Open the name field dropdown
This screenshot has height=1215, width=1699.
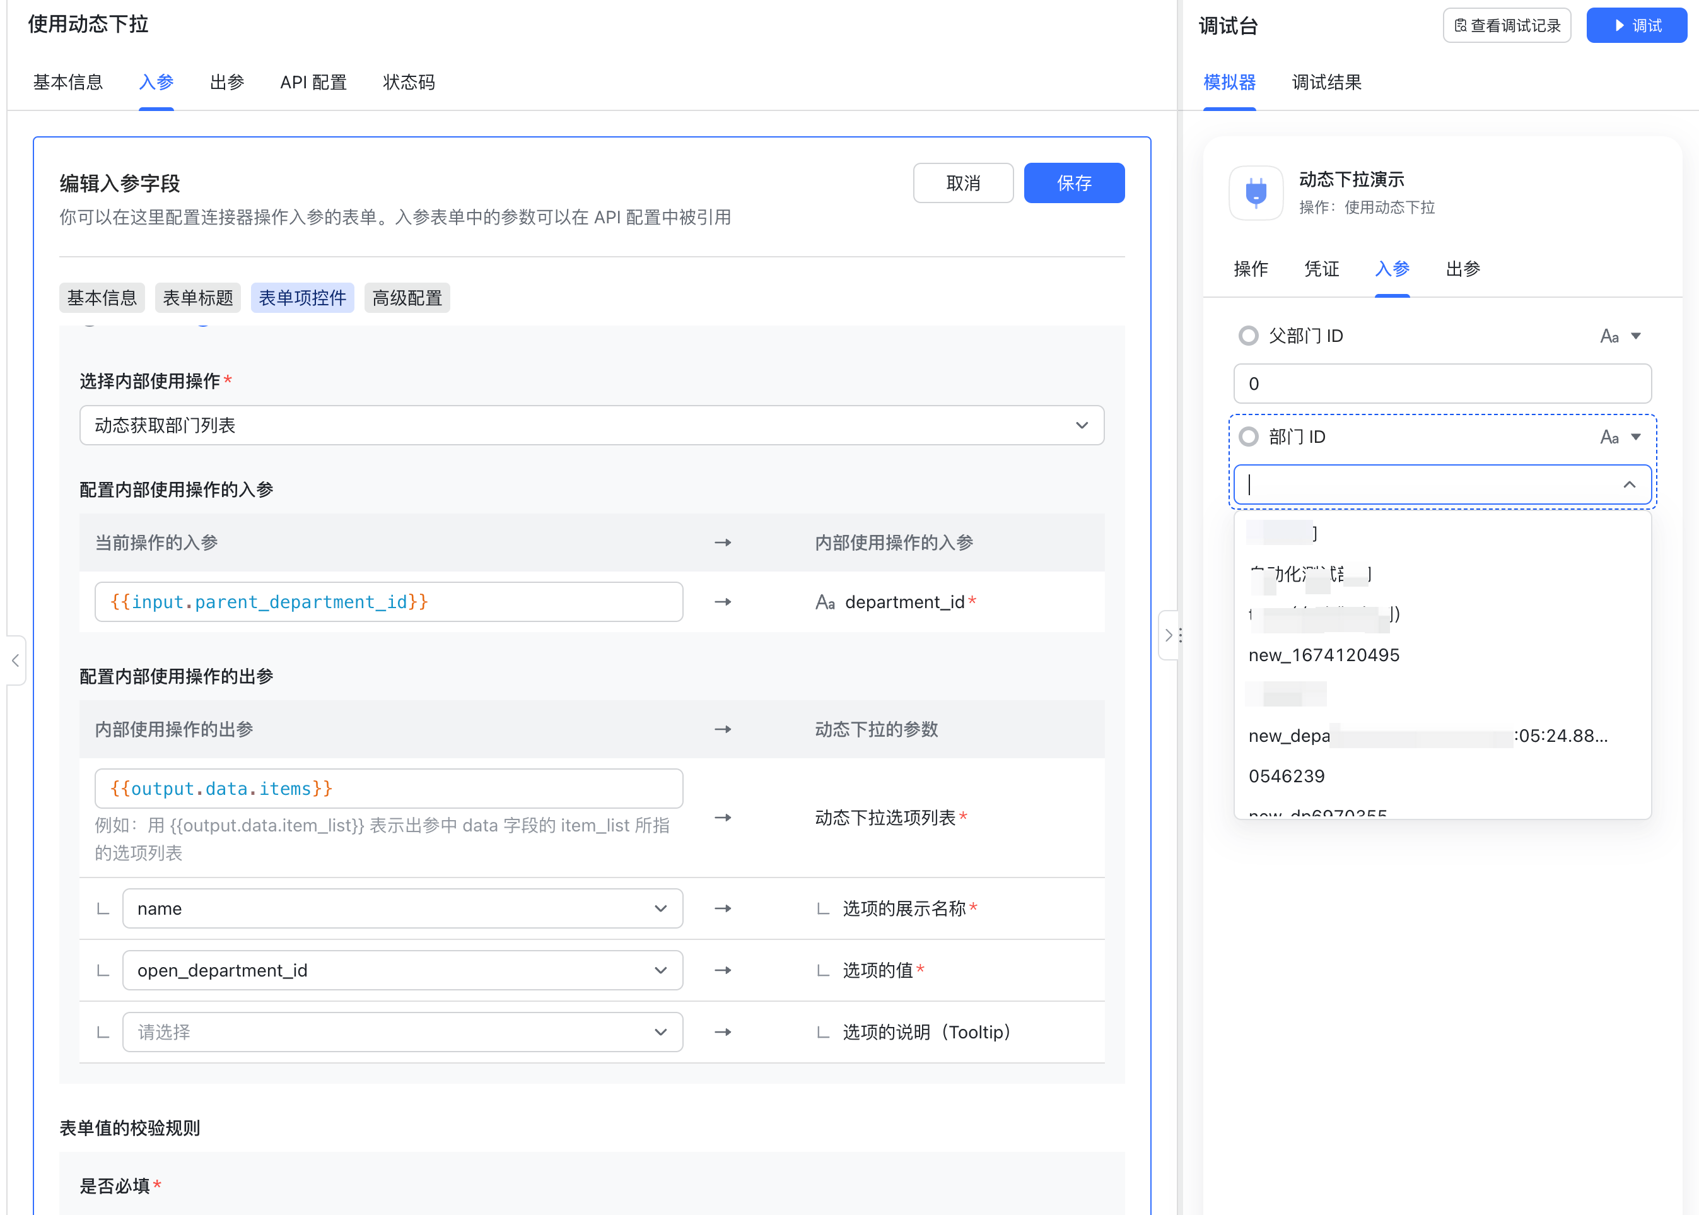click(x=402, y=908)
